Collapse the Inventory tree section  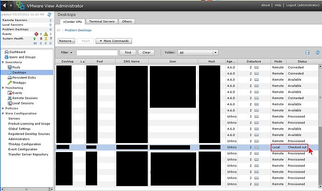coord(3,62)
